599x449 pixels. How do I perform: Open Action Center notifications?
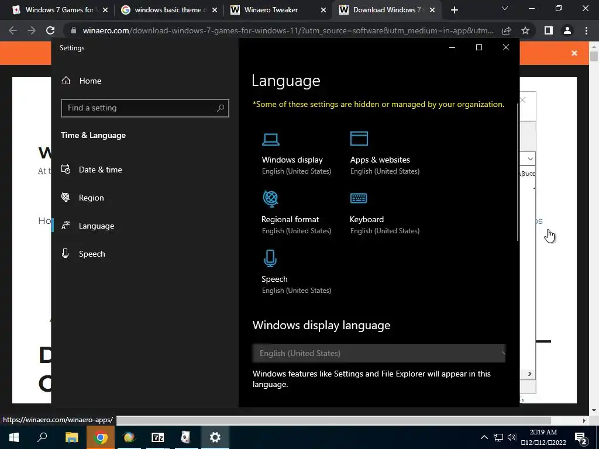[581, 437]
